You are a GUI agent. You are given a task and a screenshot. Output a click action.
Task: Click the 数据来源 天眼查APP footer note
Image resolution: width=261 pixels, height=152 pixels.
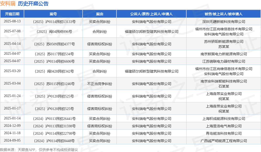tap(39, 150)
